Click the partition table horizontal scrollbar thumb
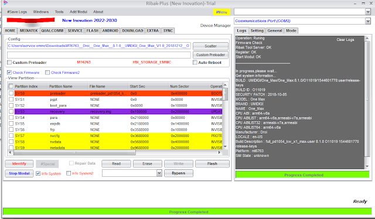 click(75, 152)
